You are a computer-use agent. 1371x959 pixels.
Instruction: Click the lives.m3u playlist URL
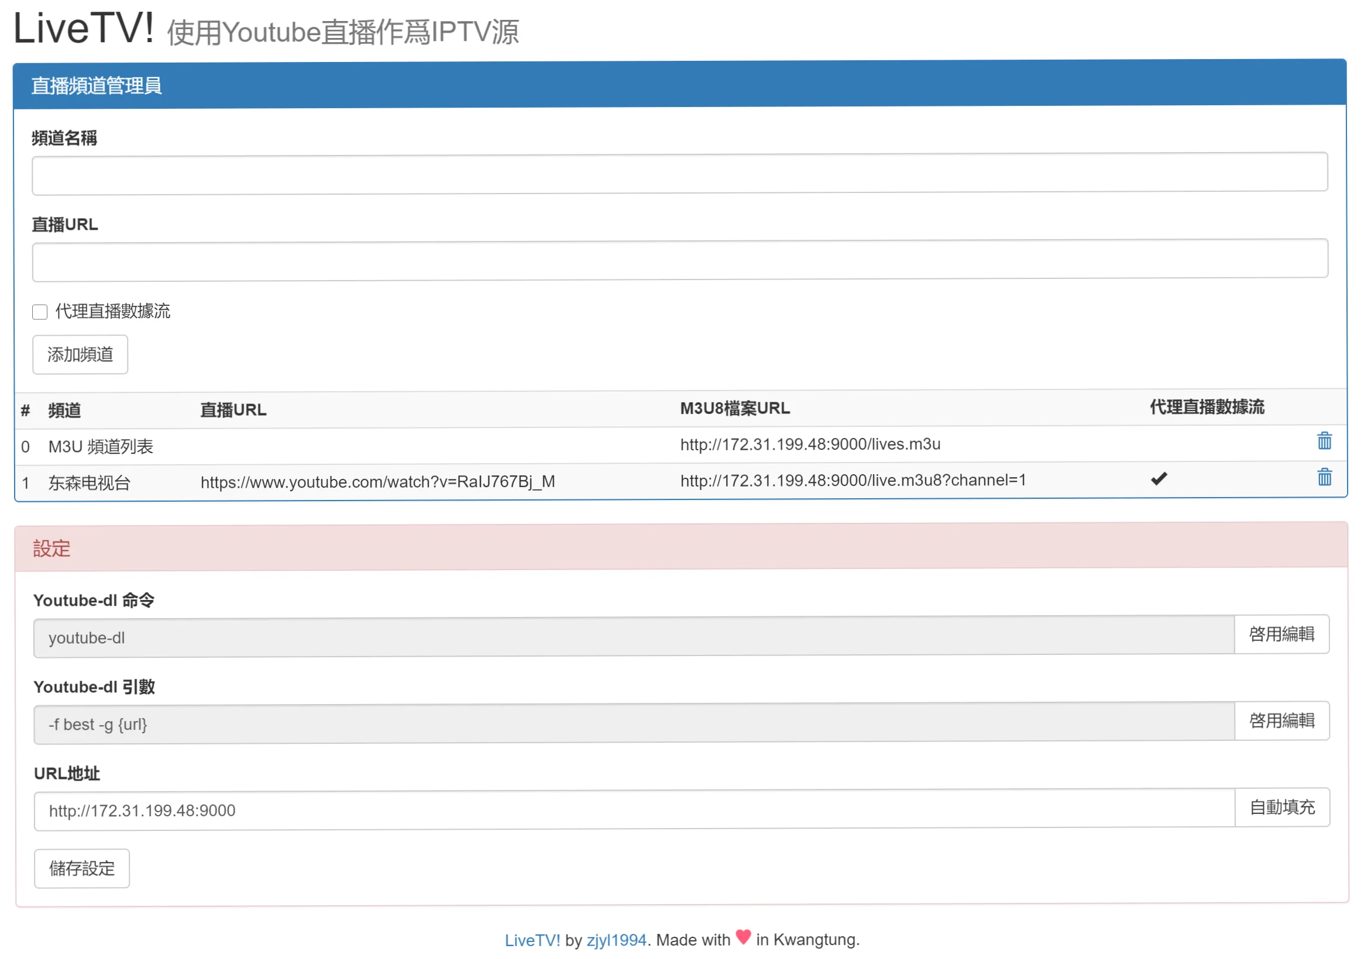[x=810, y=444]
